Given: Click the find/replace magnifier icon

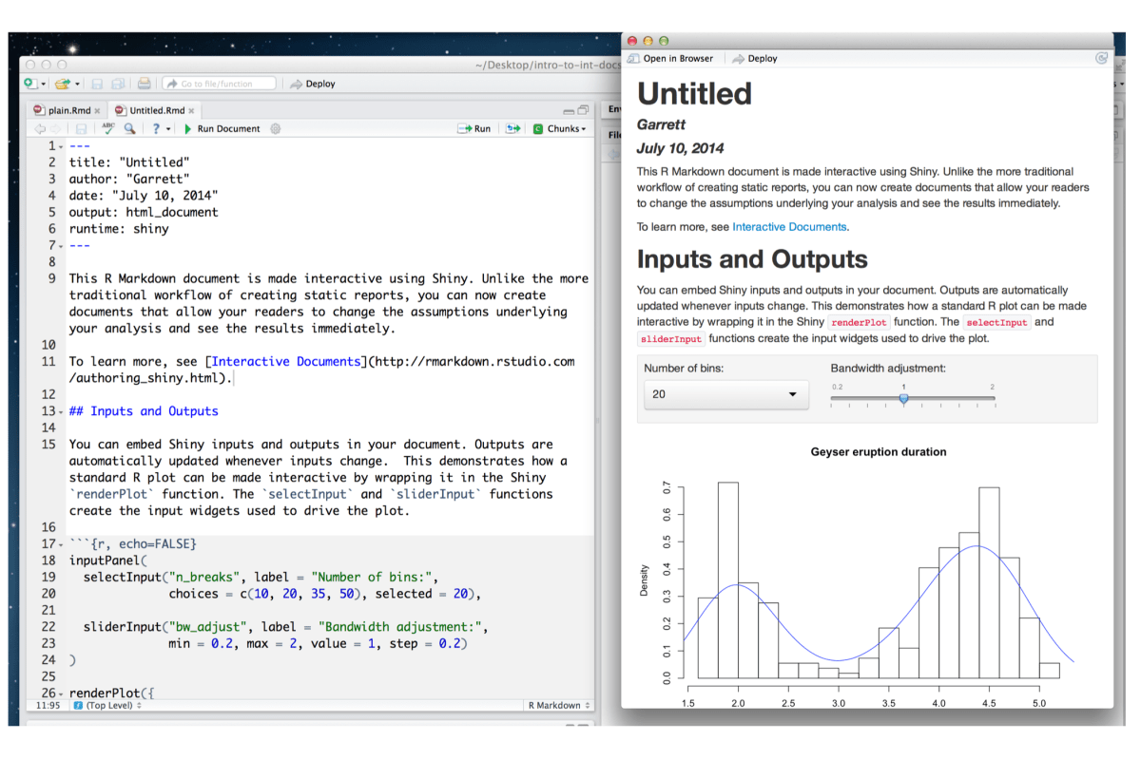Looking at the screenshot, I should click(x=129, y=128).
